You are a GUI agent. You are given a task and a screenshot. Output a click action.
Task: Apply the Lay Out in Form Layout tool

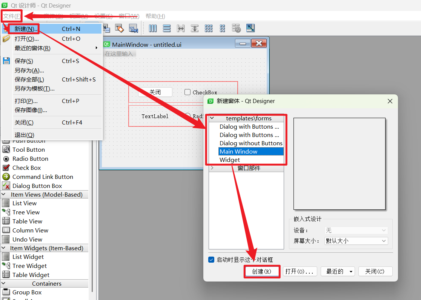click(223, 28)
